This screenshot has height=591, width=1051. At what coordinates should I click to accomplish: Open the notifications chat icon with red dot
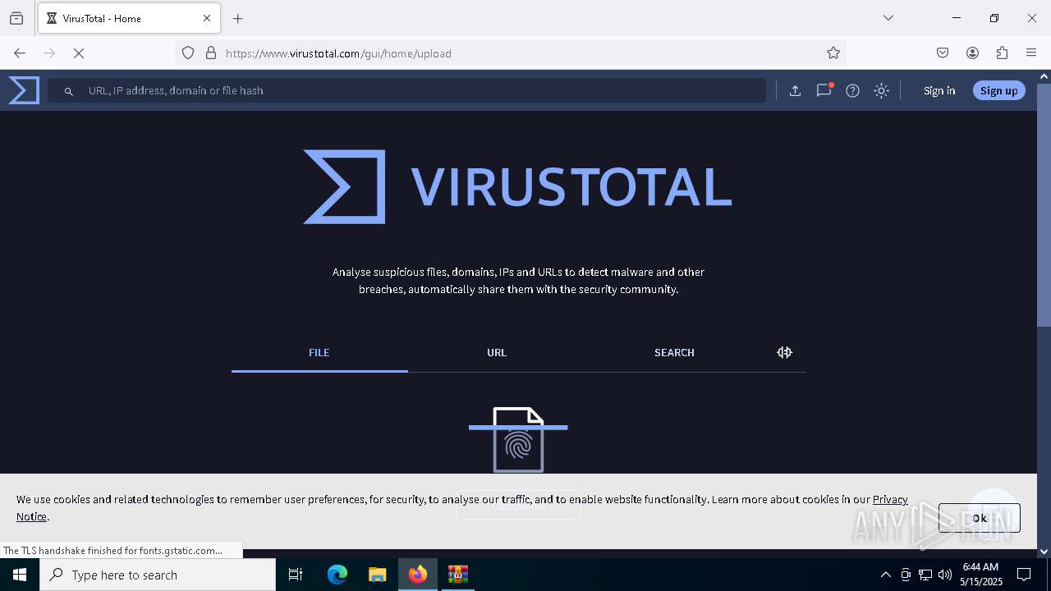click(x=824, y=91)
